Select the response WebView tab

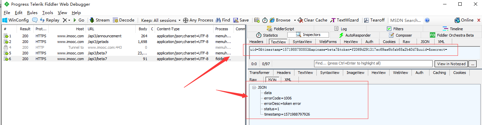(400, 73)
